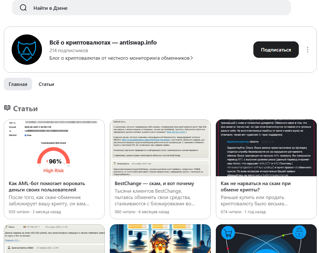This screenshot has width=319, height=253.
Task: Click excerpt 'После того, как скам-обменник'
Action: (x=49, y=201)
